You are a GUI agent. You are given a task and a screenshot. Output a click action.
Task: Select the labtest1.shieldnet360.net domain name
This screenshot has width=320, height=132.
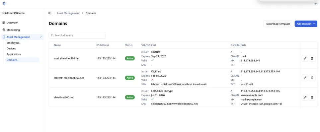pos(69,78)
